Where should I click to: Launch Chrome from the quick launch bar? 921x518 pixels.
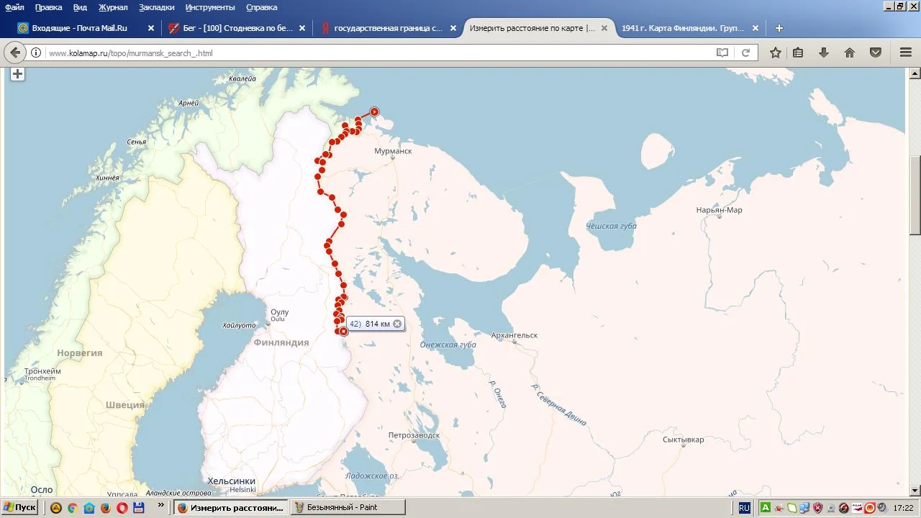(x=72, y=508)
